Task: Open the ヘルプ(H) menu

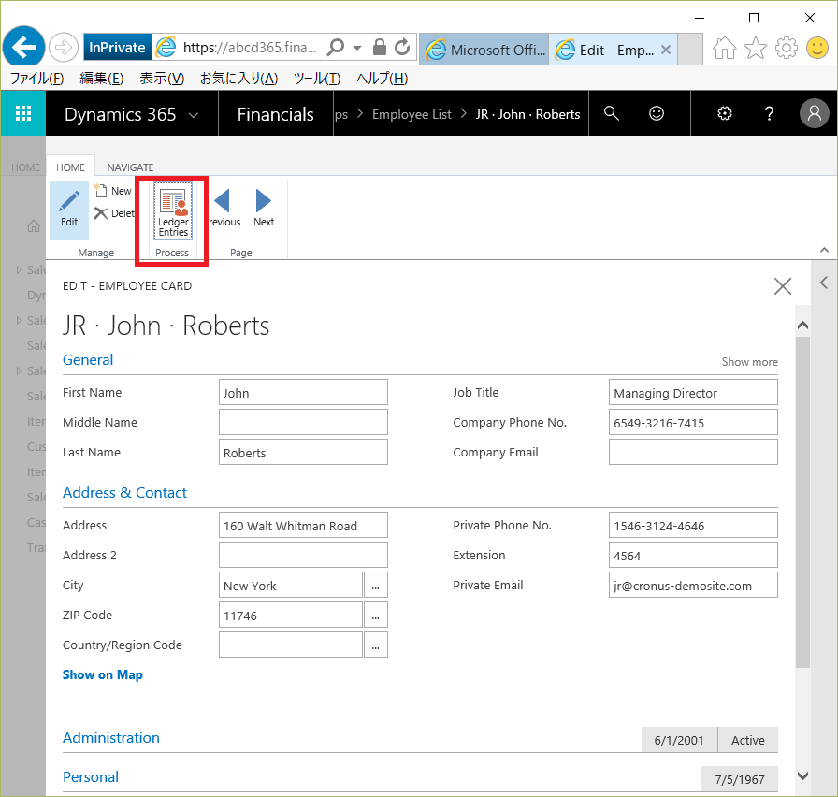Action: point(383,79)
